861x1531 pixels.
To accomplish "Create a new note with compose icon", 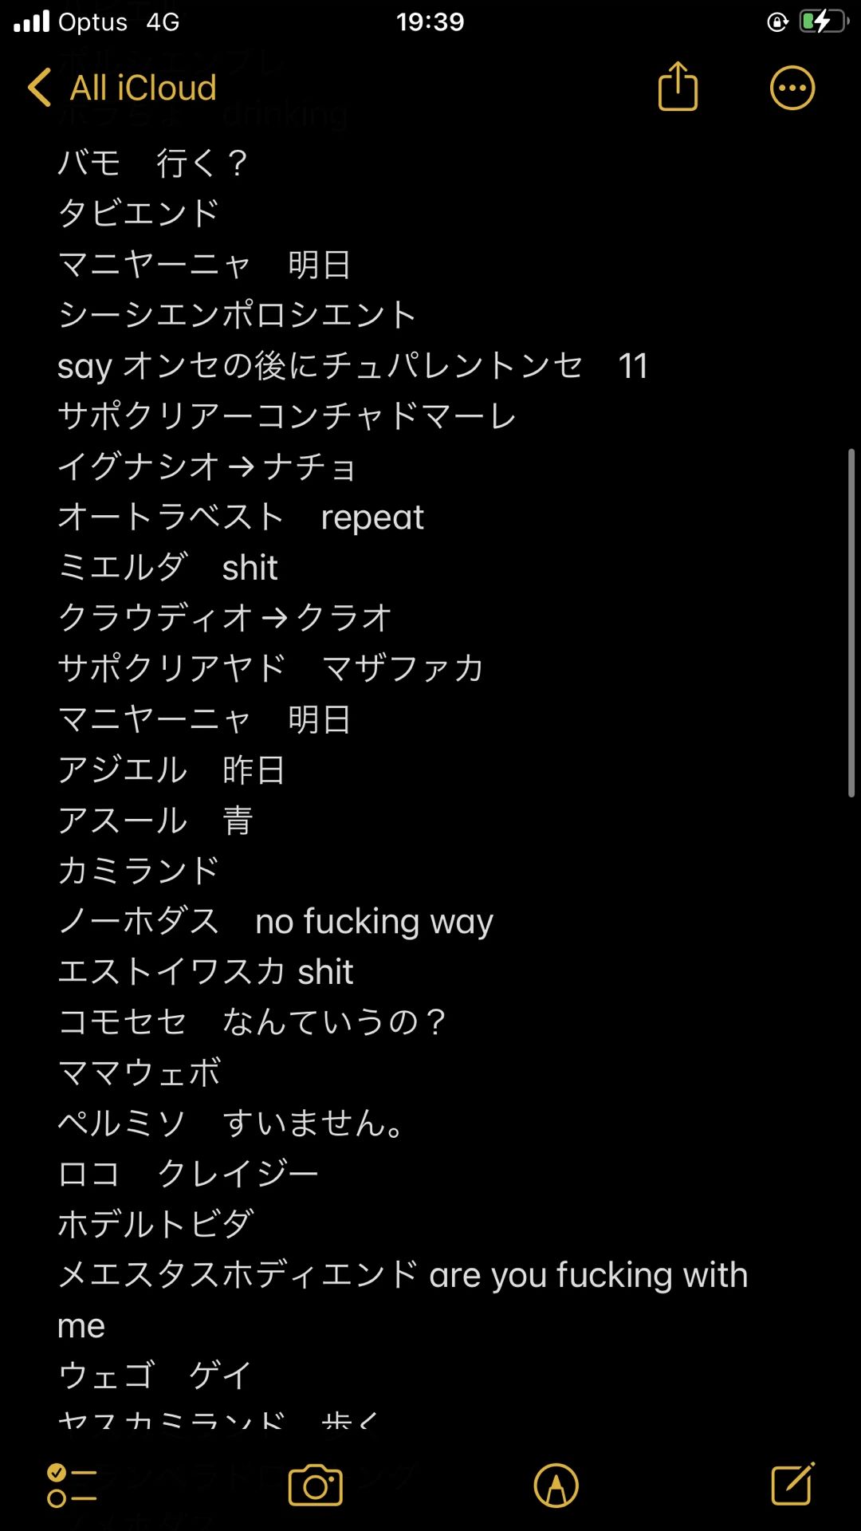I will click(x=792, y=1484).
